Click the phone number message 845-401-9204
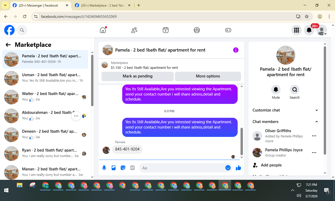335x201 pixels. [x=127, y=149]
